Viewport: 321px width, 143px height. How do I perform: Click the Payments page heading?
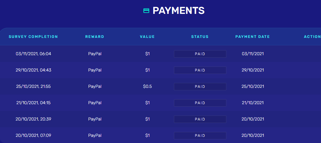click(179, 11)
